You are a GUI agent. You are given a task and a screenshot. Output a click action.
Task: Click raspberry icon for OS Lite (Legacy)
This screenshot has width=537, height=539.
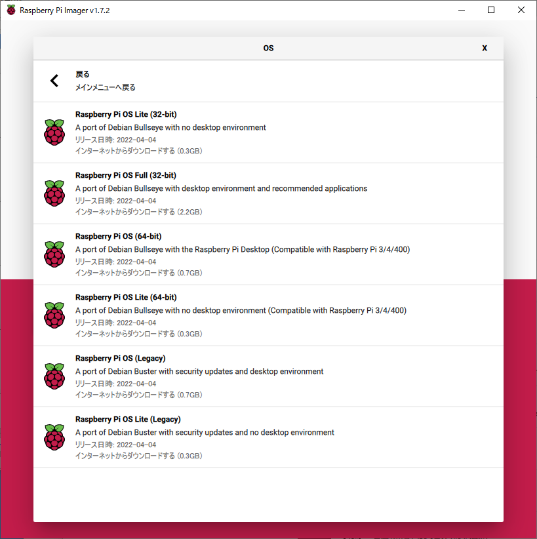[x=54, y=437]
